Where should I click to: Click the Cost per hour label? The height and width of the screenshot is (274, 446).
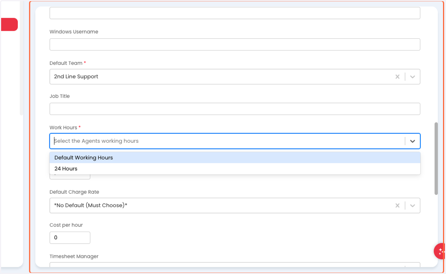[x=66, y=225]
